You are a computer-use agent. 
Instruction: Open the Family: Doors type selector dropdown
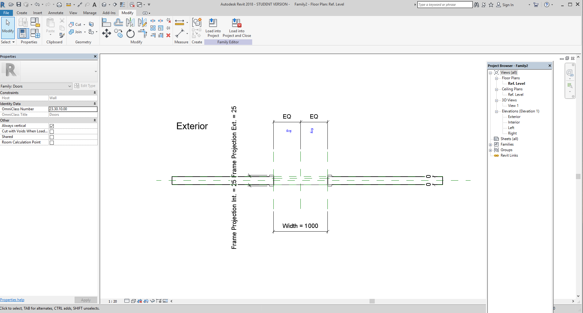[x=36, y=86]
